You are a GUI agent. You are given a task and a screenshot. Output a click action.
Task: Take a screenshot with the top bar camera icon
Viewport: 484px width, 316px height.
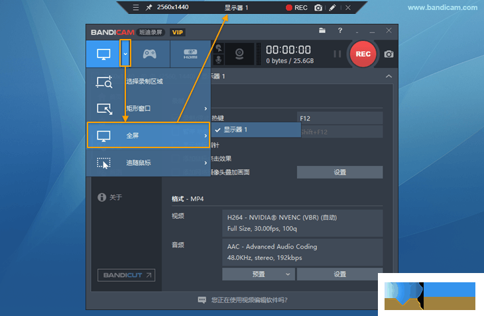click(x=318, y=8)
